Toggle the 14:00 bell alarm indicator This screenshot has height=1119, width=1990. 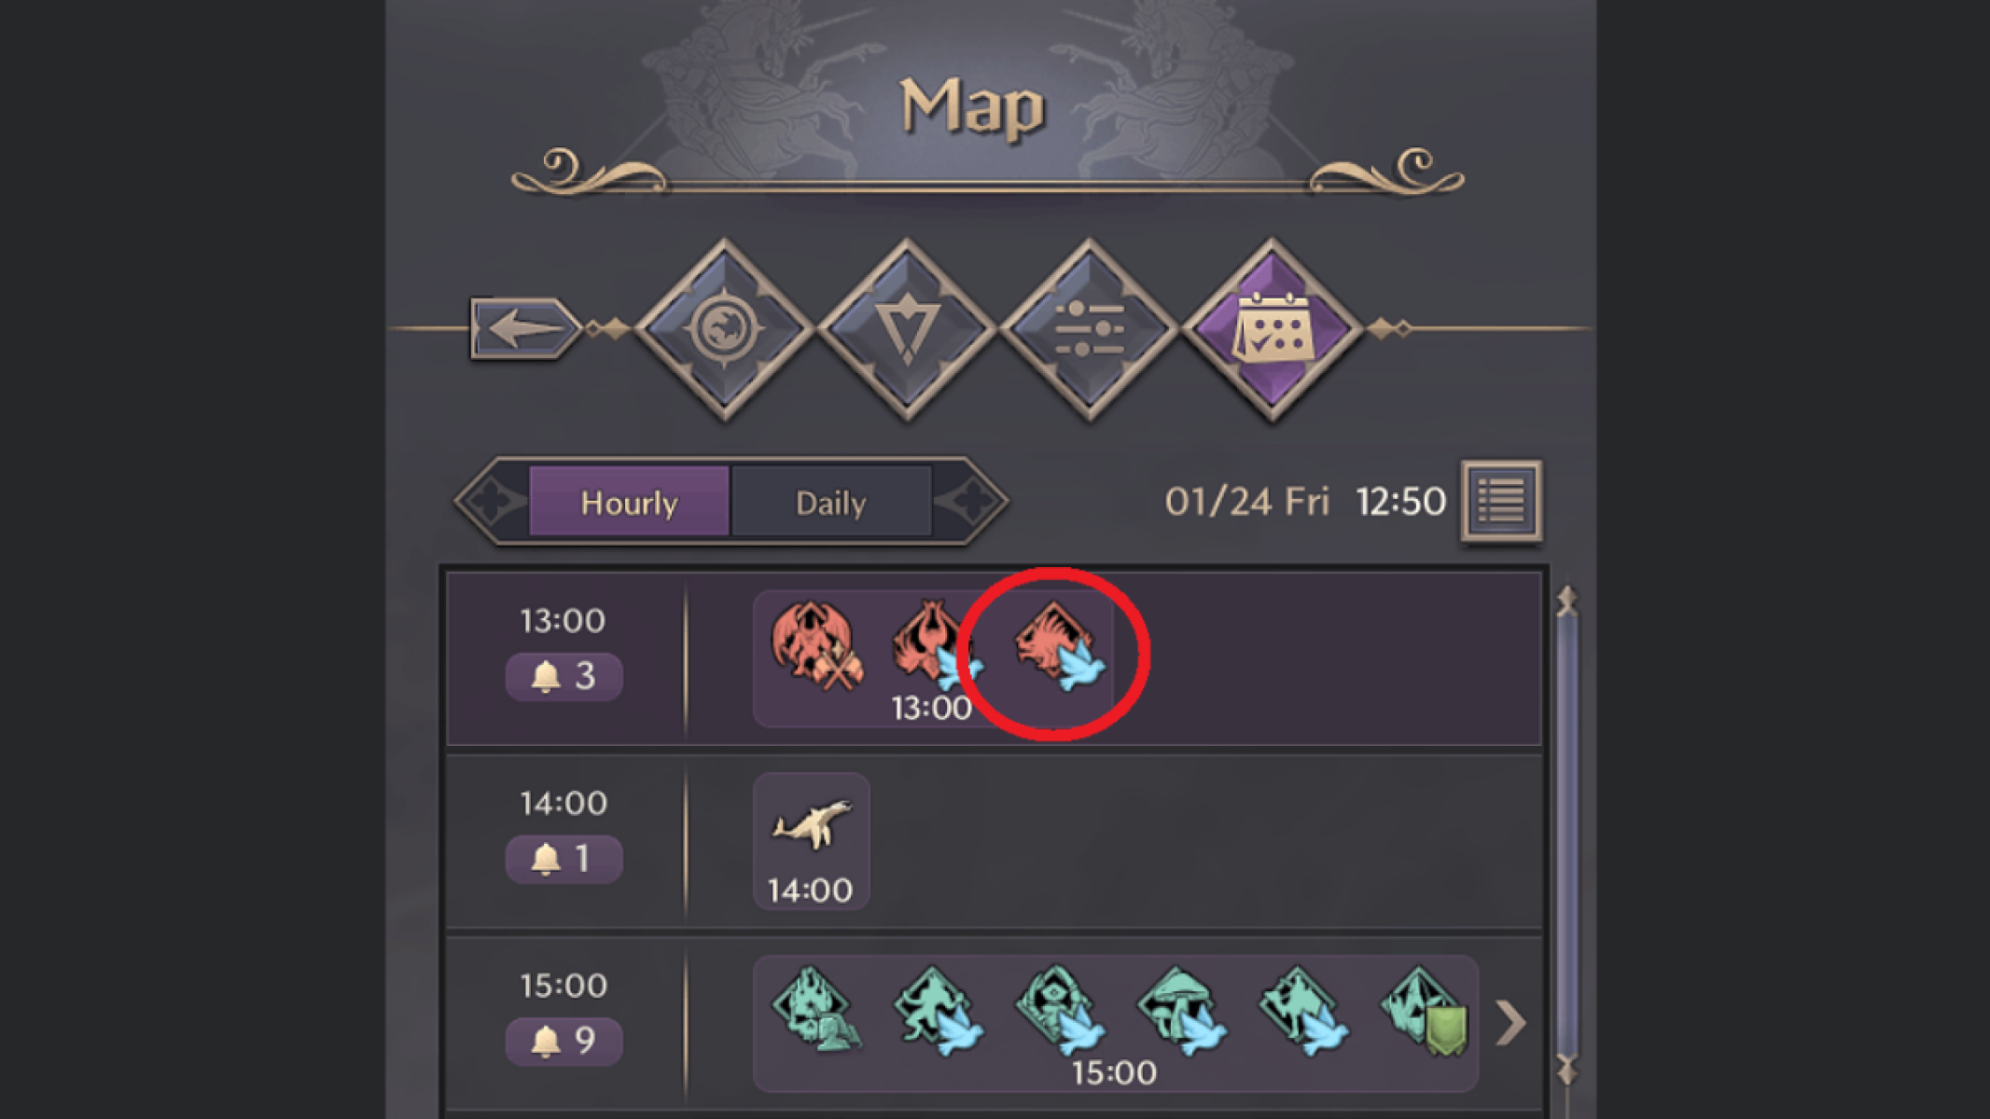(x=564, y=857)
